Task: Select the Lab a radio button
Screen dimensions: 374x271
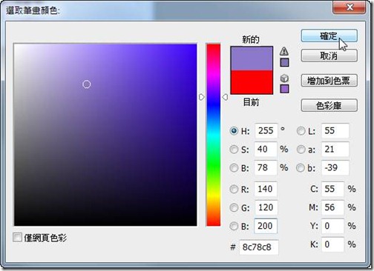Action: click(x=301, y=150)
